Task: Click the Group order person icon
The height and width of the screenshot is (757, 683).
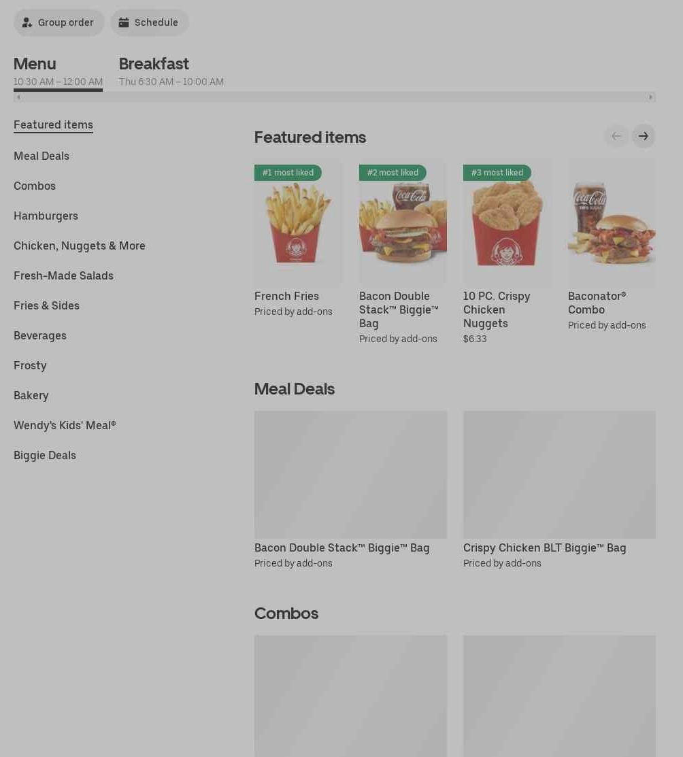Action: point(27,22)
